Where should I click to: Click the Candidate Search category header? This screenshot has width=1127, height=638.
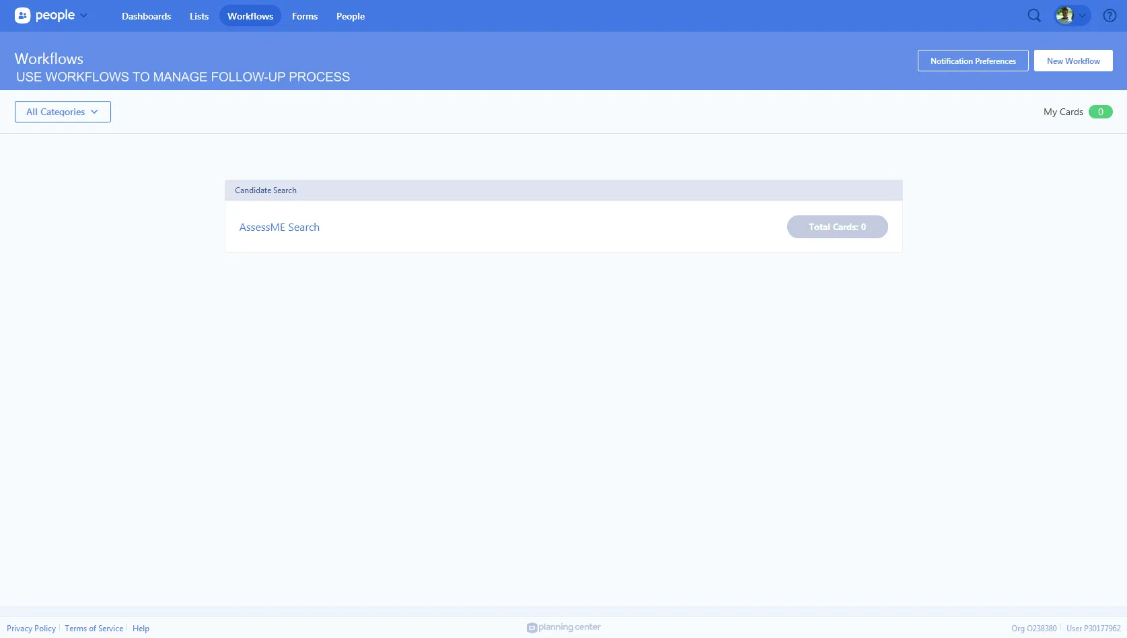265,190
